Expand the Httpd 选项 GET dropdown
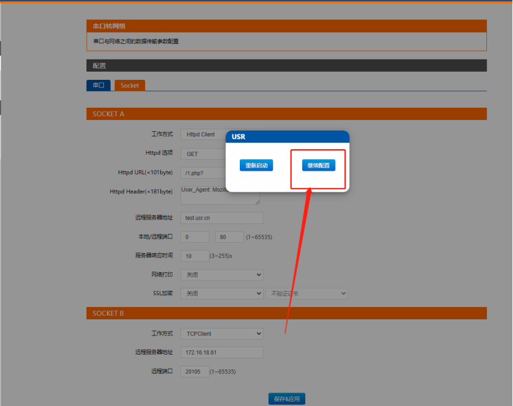This screenshot has height=406, width=513. [x=203, y=153]
